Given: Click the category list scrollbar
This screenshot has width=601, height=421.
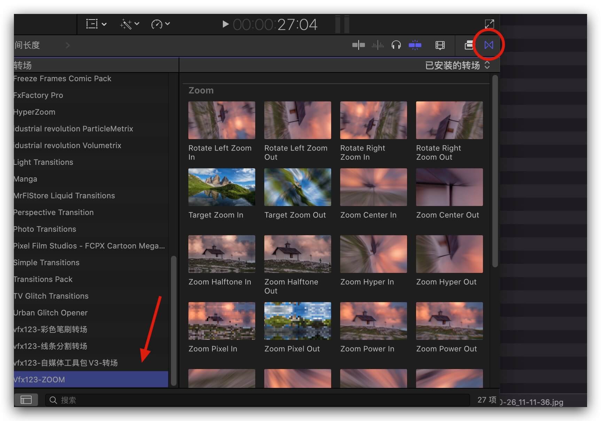Looking at the screenshot, I should 173,321.
